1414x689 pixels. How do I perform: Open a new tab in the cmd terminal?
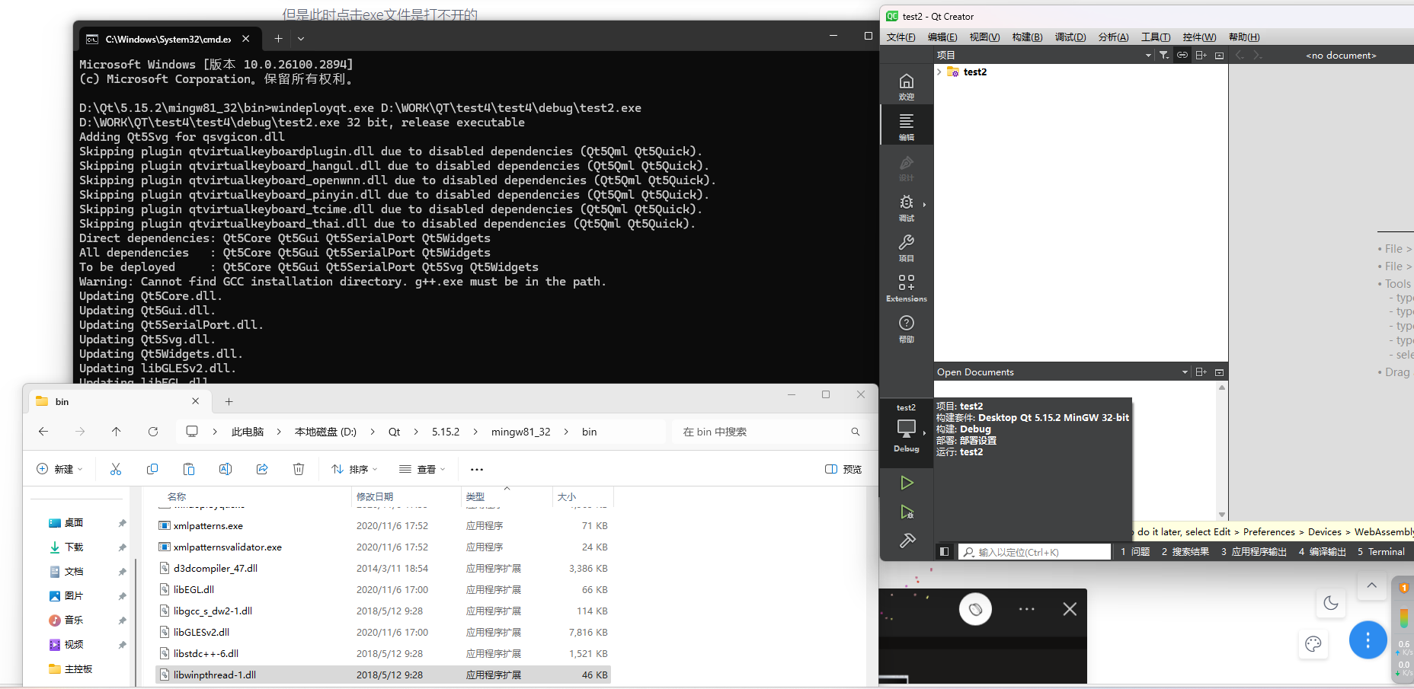pos(278,38)
